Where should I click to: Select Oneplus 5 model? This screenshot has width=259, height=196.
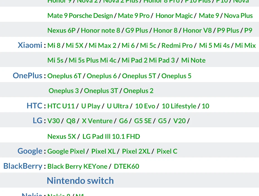pos(176,76)
